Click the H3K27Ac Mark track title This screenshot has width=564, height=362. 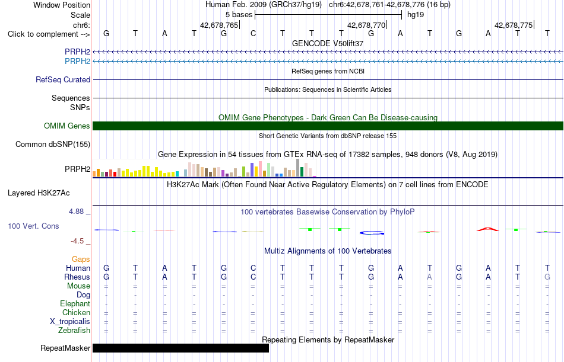pyautogui.click(x=328, y=185)
